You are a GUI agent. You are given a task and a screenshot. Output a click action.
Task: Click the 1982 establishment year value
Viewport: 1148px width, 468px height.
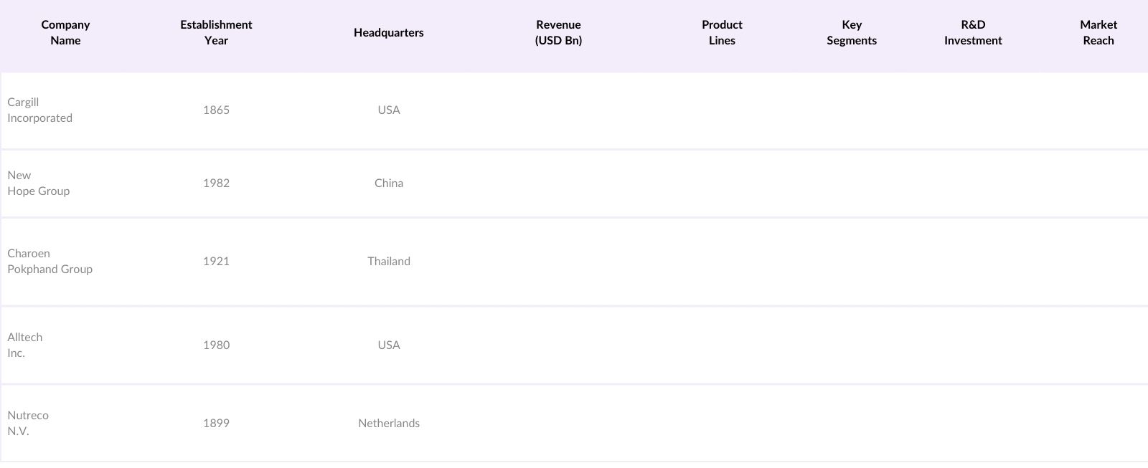216,183
